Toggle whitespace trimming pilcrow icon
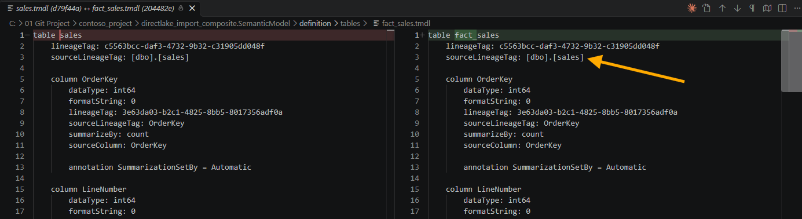 752,8
